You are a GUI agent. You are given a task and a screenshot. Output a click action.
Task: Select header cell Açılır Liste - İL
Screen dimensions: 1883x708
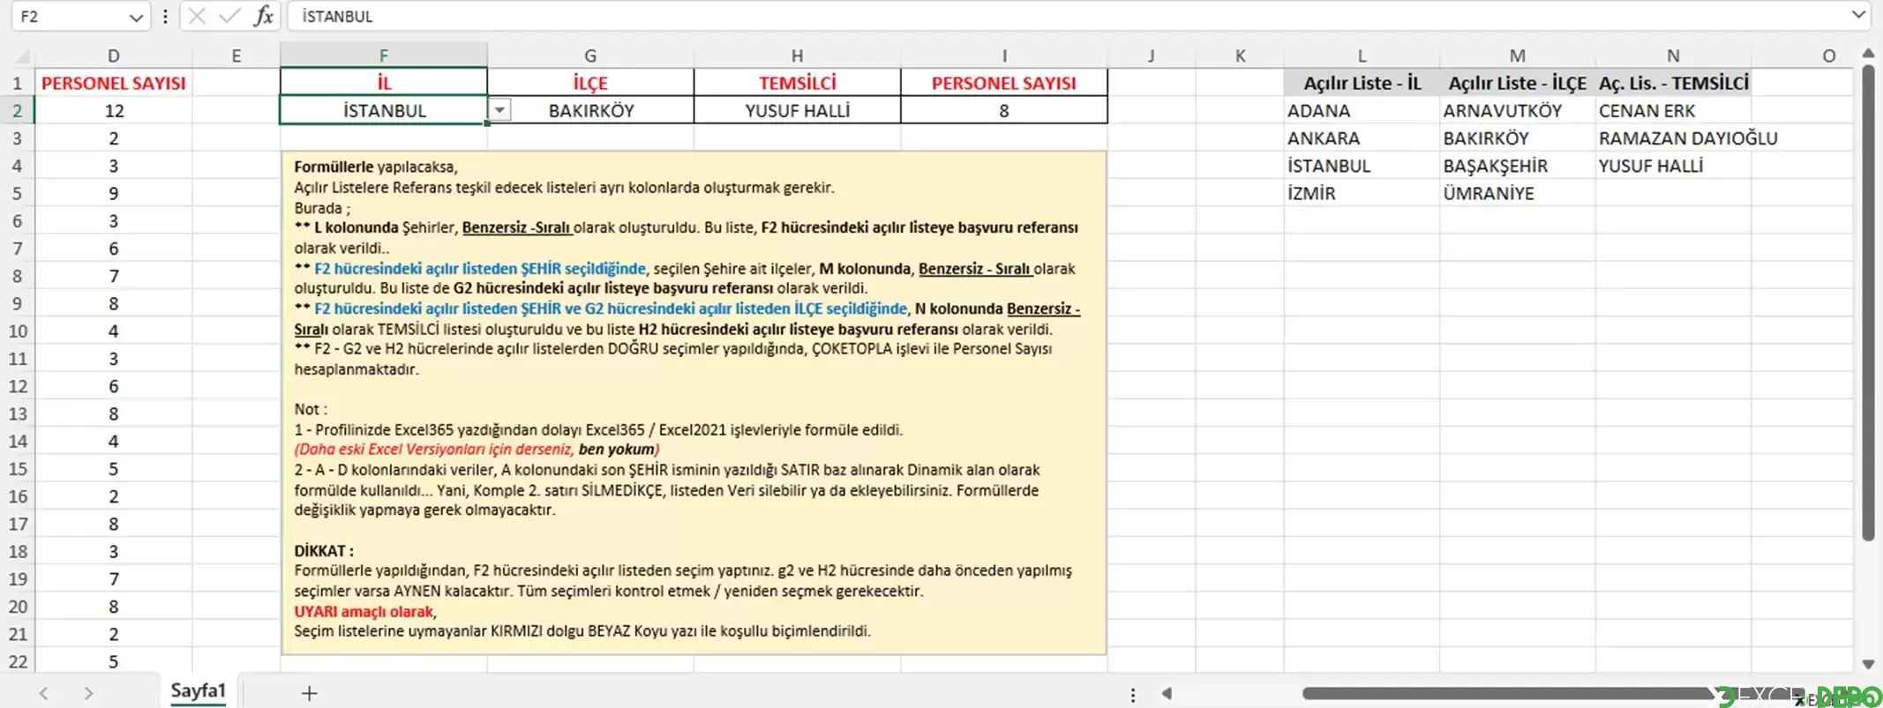[1362, 83]
